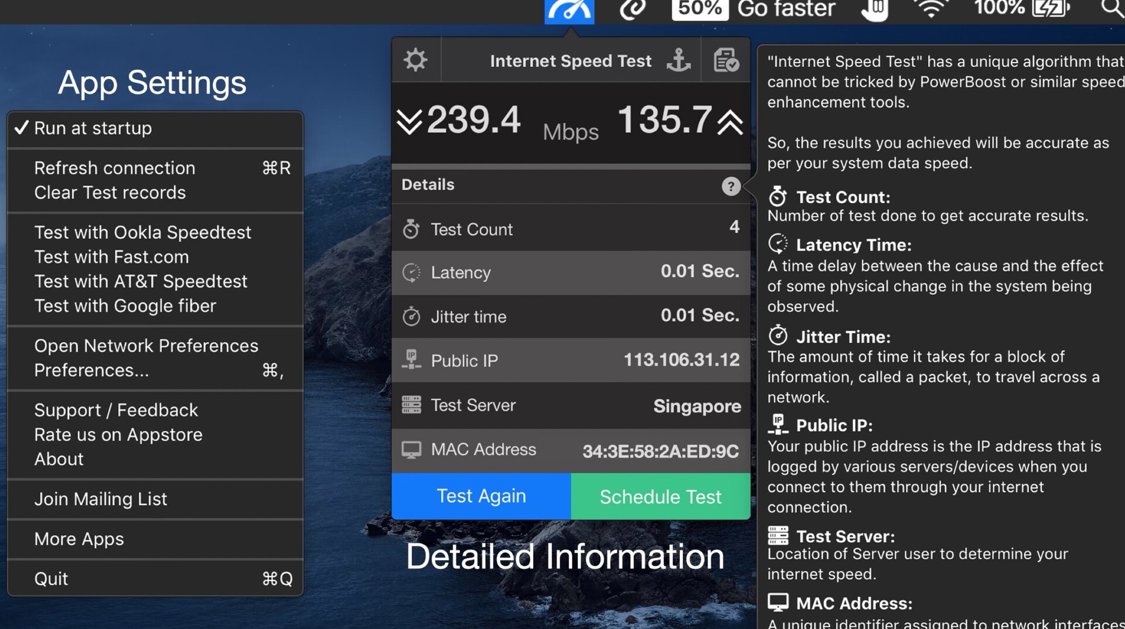Screen dimensions: 1125x629
Task: Click the Test Again button
Action: (x=481, y=496)
